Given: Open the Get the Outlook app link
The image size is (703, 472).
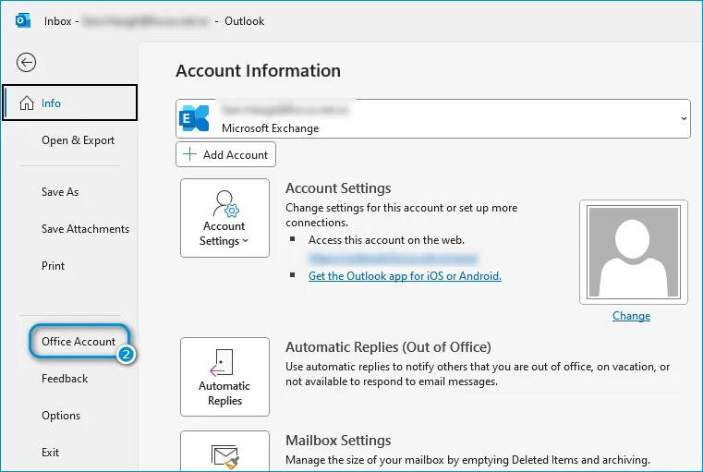Looking at the screenshot, I should click(405, 276).
